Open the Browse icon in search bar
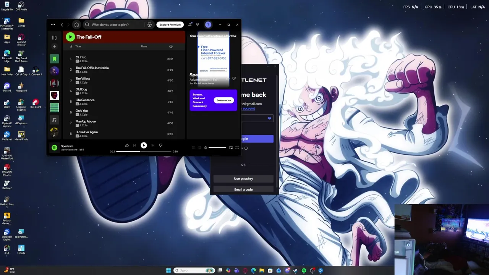 pos(149,24)
